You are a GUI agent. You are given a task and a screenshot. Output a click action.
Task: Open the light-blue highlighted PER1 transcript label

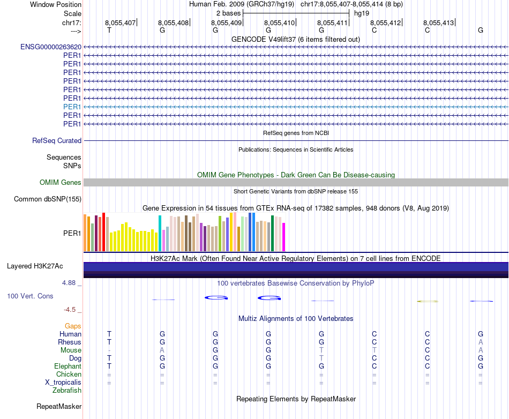tap(72, 107)
